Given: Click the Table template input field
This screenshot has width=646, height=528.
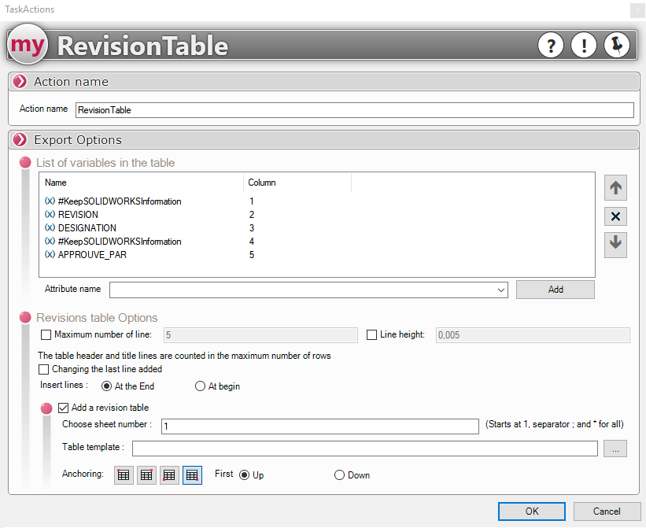Looking at the screenshot, I should coord(364,449).
